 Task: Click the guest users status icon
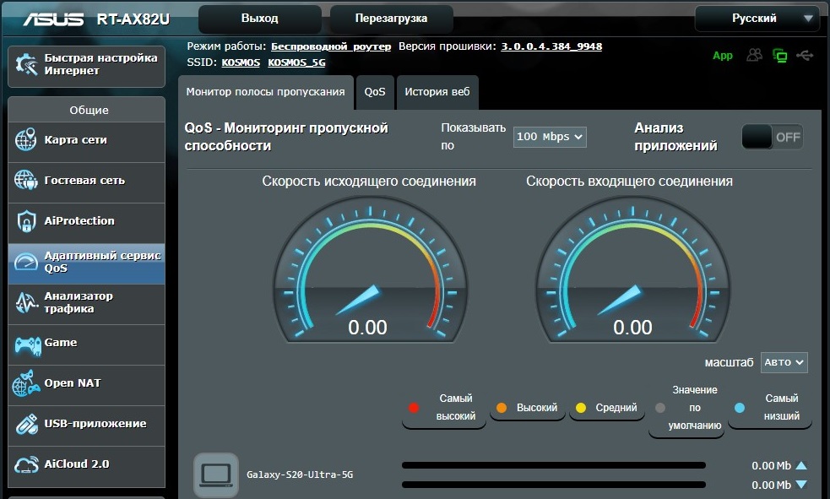pyautogui.click(x=754, y=55)
